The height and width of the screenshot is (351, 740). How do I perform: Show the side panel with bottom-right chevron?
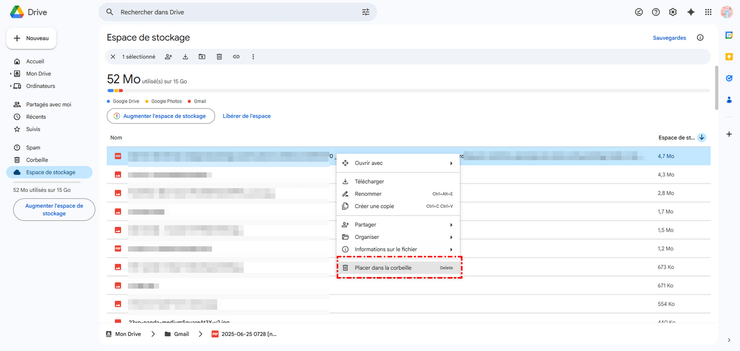tap(729, 339)
